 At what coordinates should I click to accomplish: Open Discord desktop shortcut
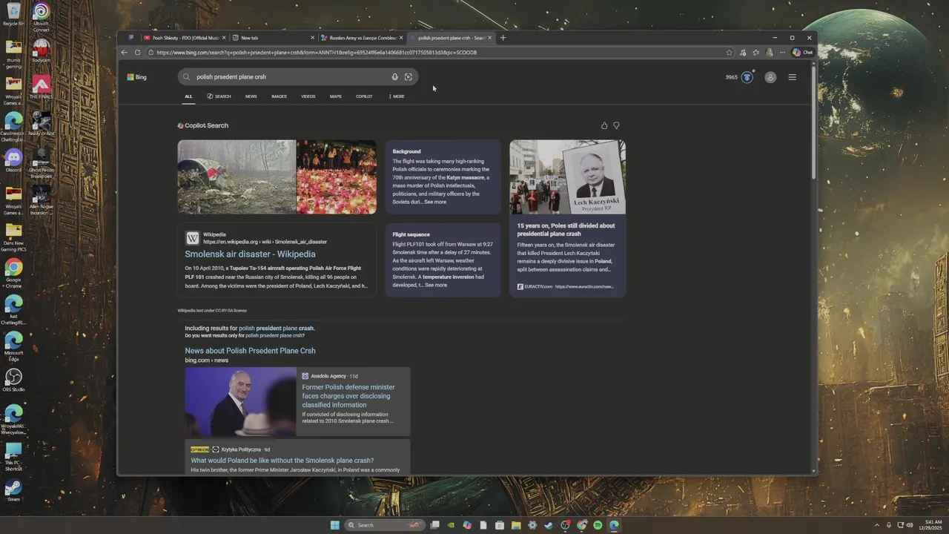click(13, 159)
